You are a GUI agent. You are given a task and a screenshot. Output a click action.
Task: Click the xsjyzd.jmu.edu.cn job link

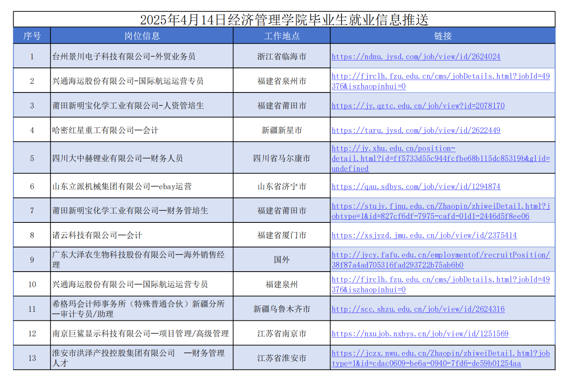point(424,235)
